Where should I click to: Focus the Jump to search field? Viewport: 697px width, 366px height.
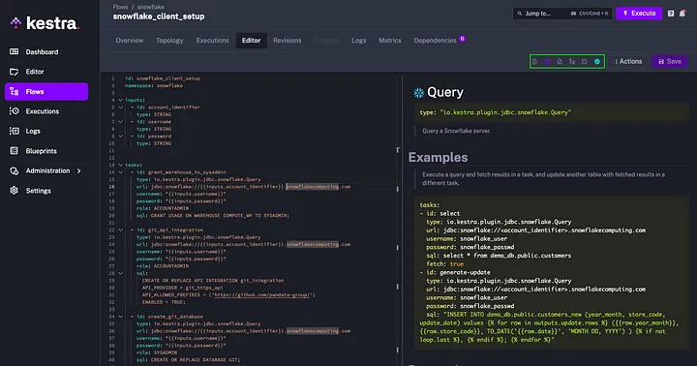pos(562,14)
